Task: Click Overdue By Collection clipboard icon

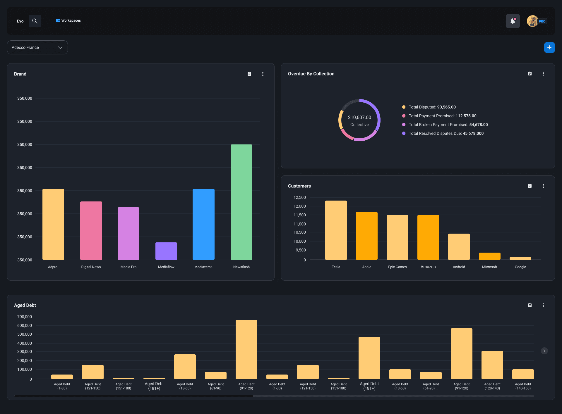Action: point(530,74)
